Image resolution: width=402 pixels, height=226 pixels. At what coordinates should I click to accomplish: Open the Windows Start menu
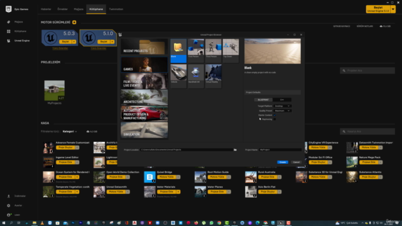click(x=4, y=223)
